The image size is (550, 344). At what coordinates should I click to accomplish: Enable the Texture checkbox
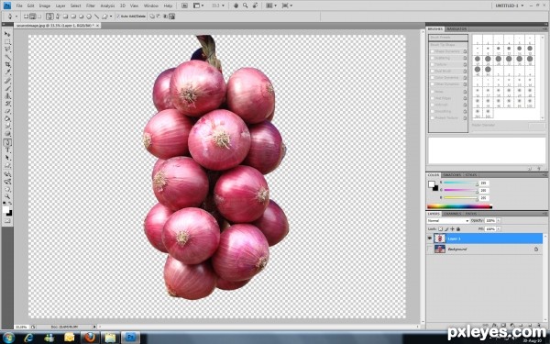[x=433, y=64]
